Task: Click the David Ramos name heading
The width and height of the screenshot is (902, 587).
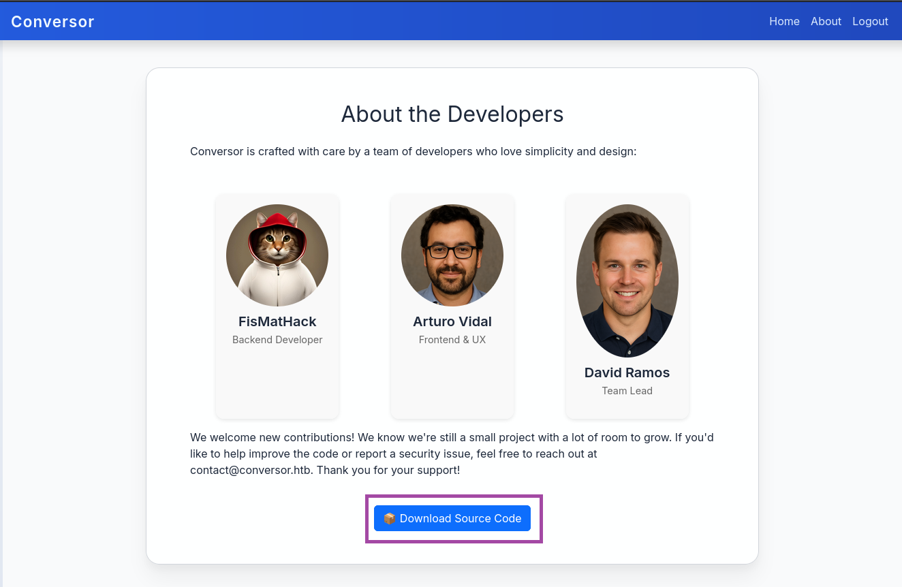Action: (627, 372)
